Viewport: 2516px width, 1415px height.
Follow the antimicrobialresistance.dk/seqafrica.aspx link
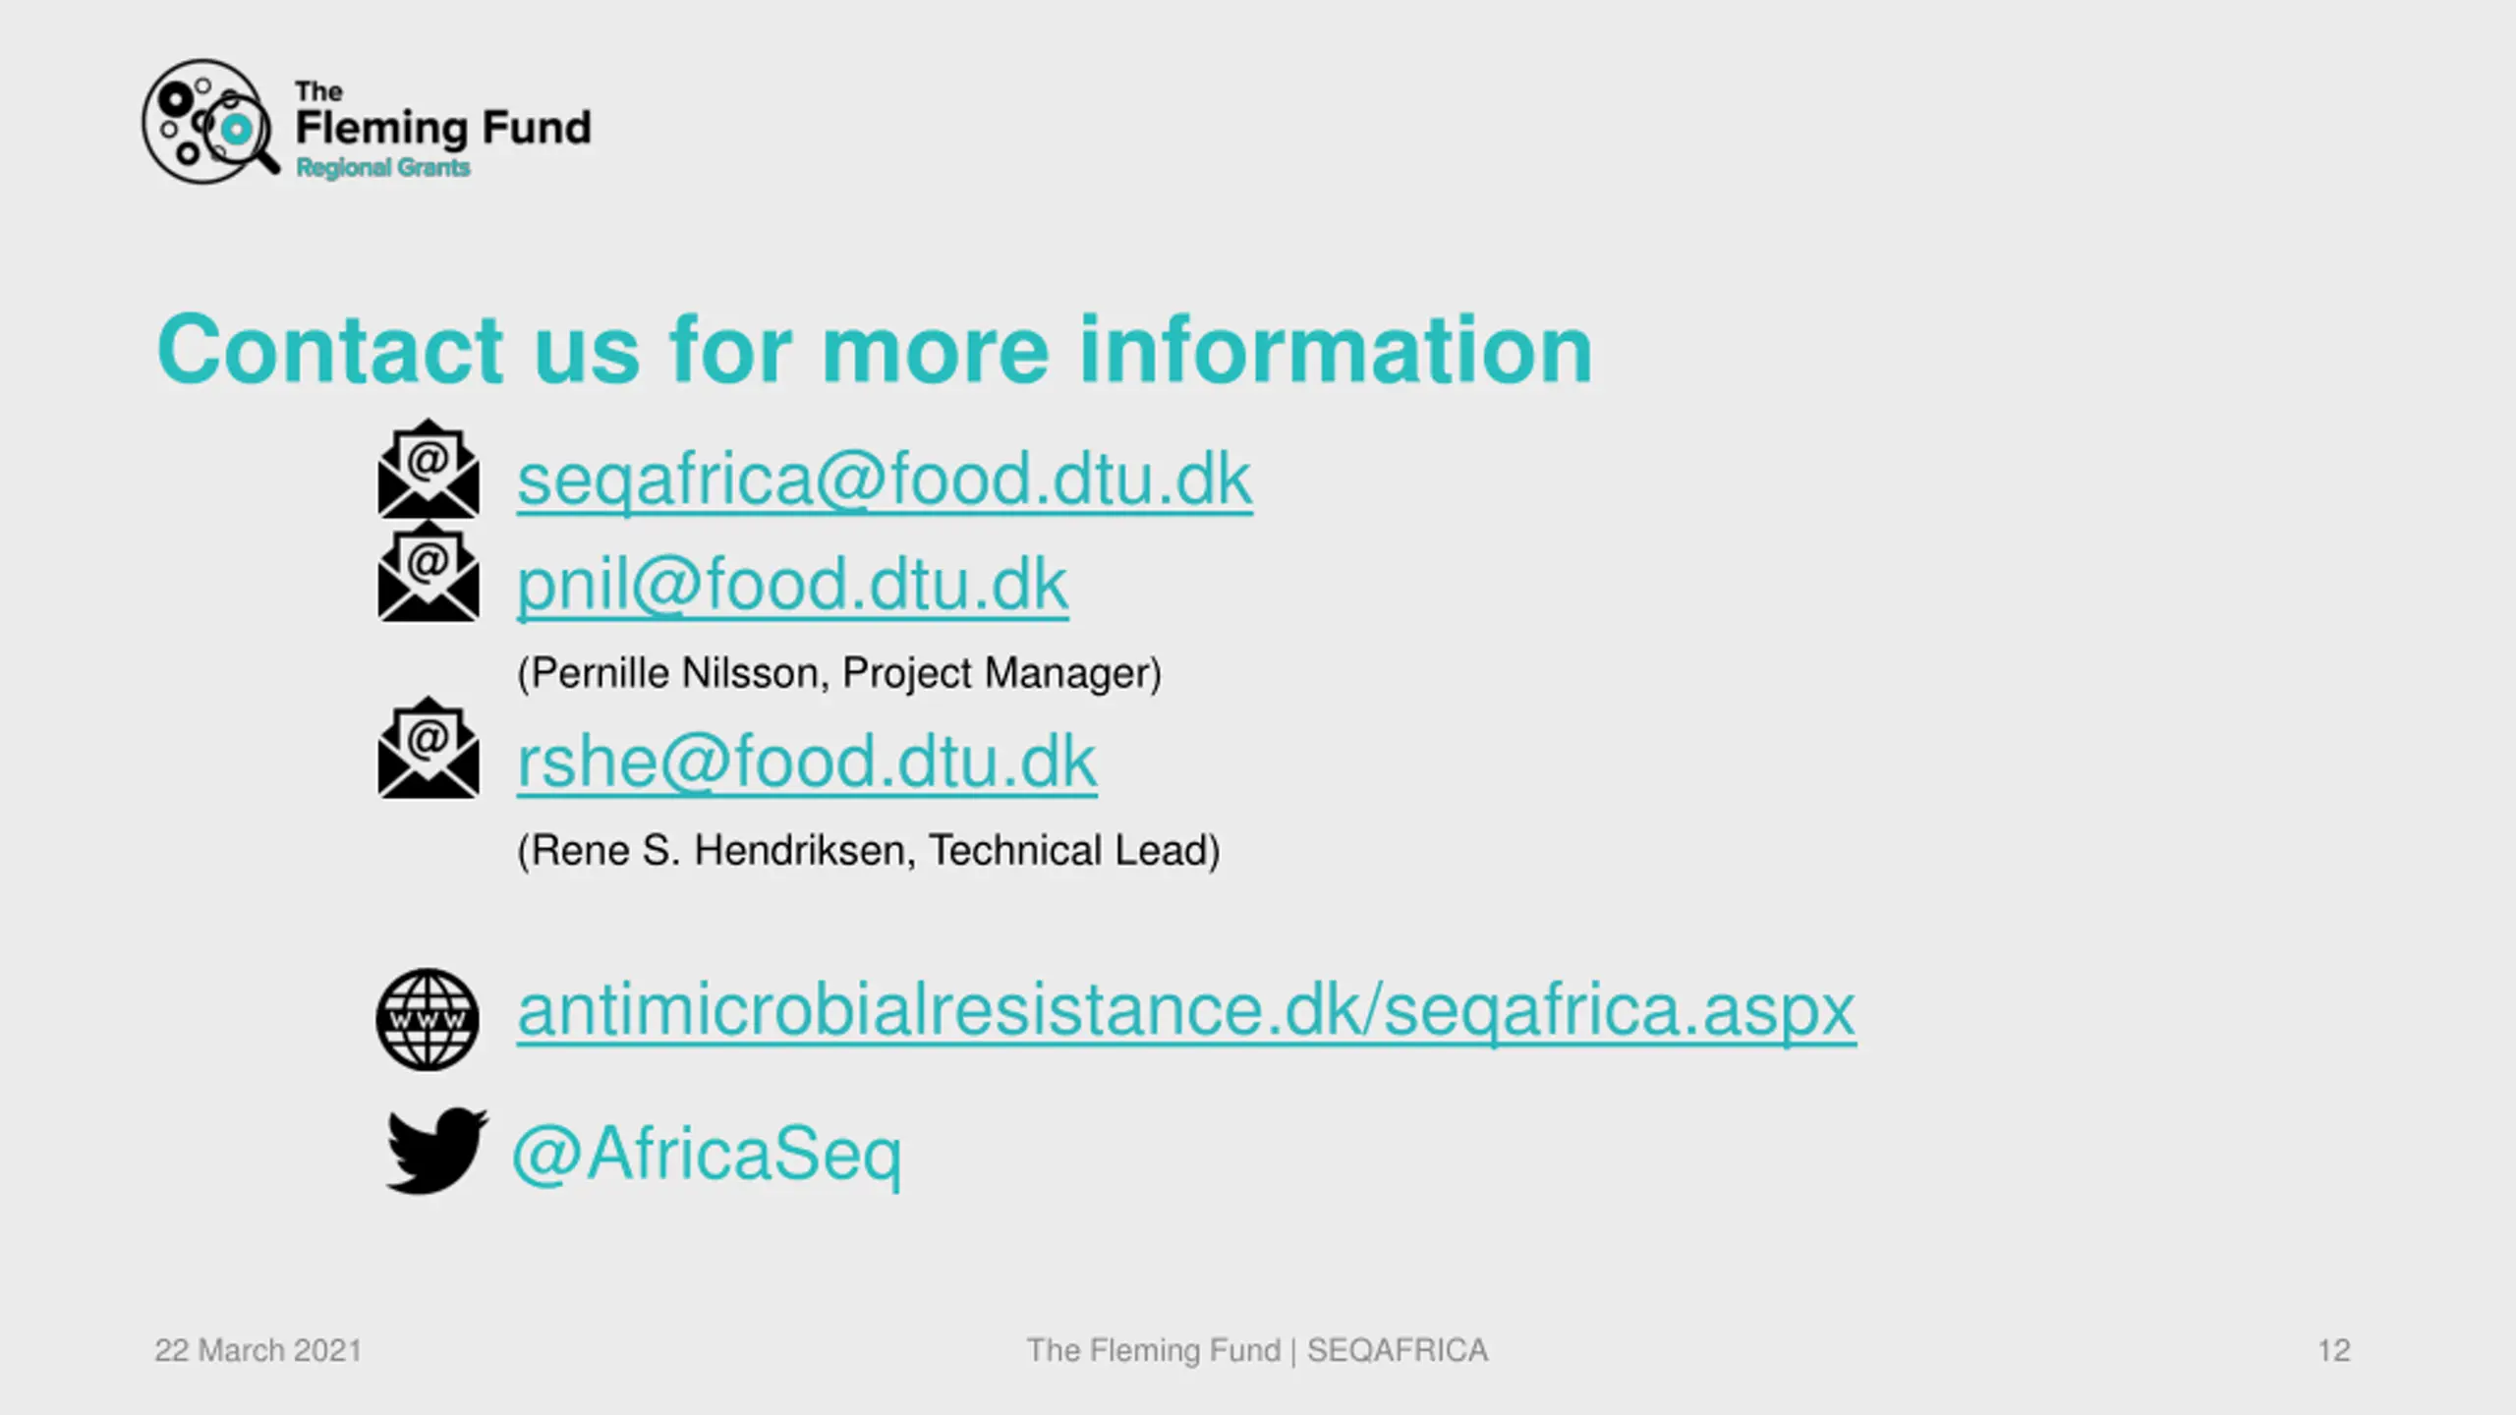1186,1011
